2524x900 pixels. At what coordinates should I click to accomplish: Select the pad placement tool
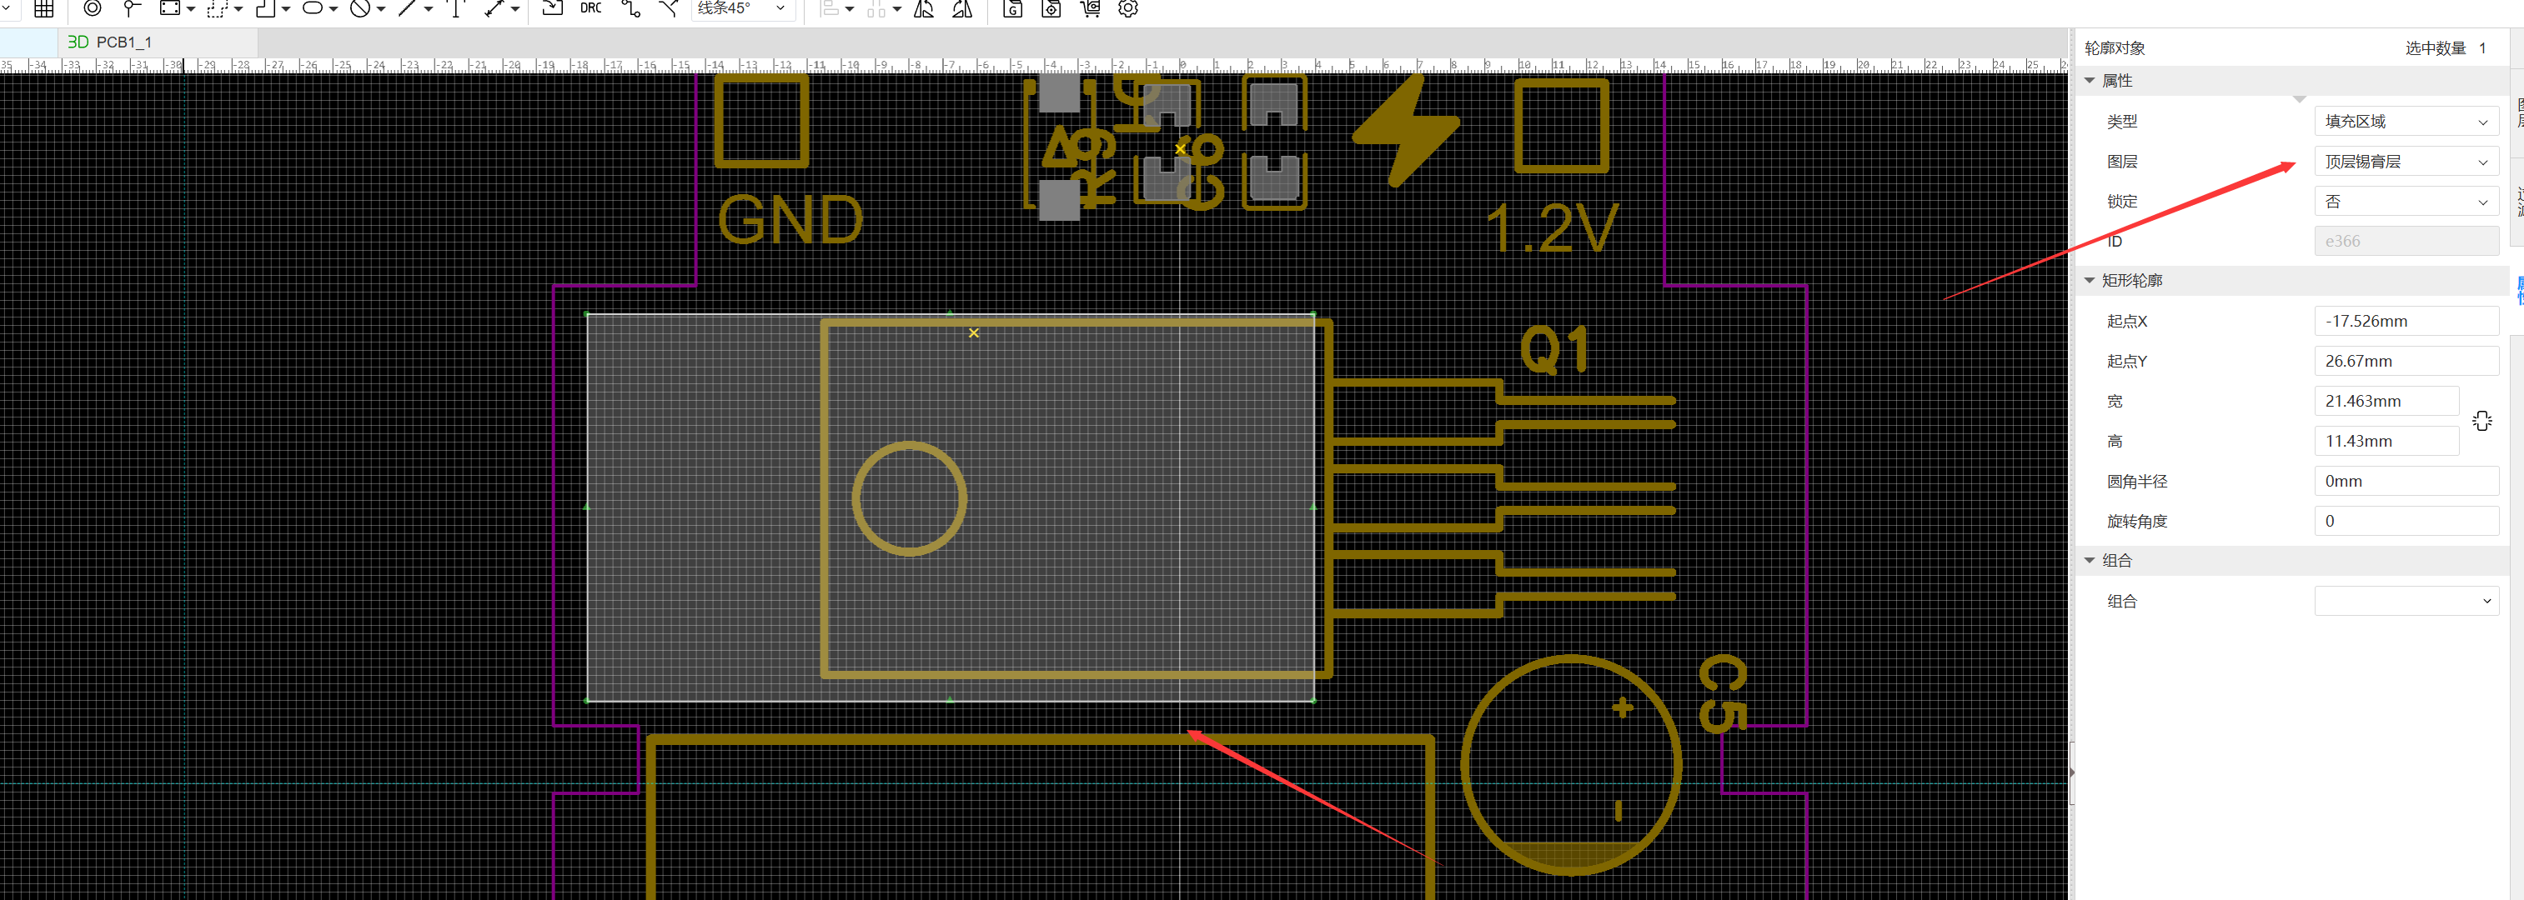click(x=130, y=9)
